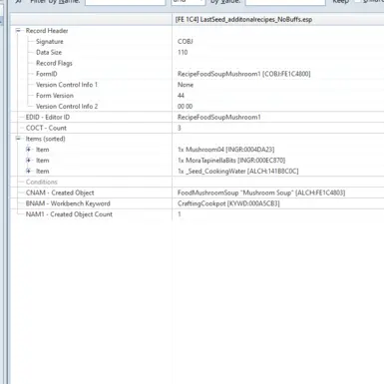Click the Filter by Name input field
The height and width of the screenshot is (384, 384).
point(125,2)
